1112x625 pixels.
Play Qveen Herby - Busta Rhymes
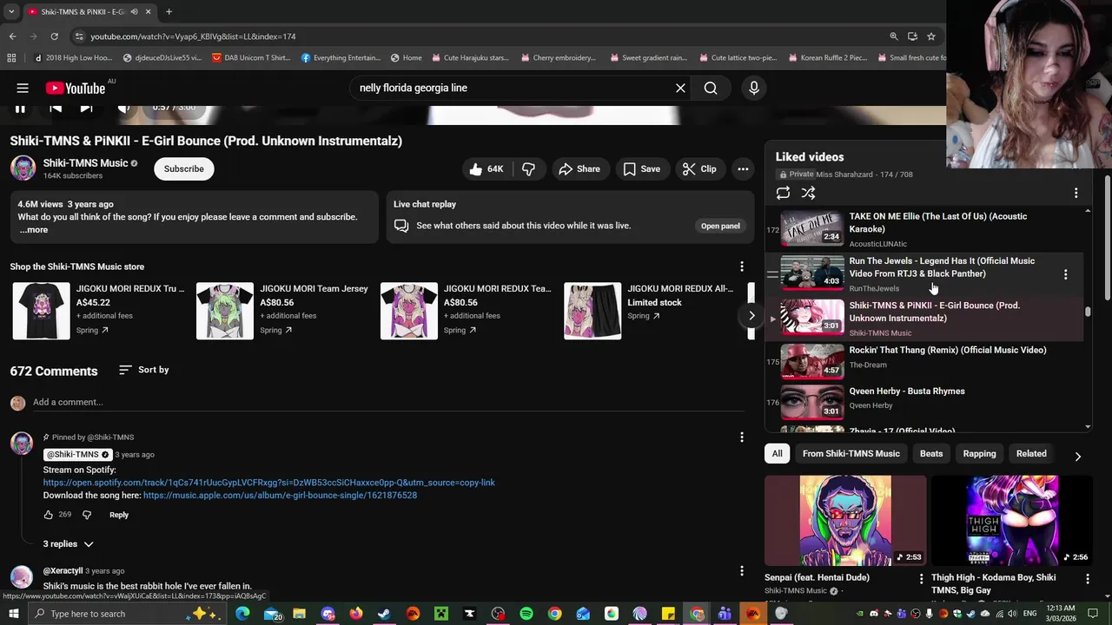[x=924, y=402]
